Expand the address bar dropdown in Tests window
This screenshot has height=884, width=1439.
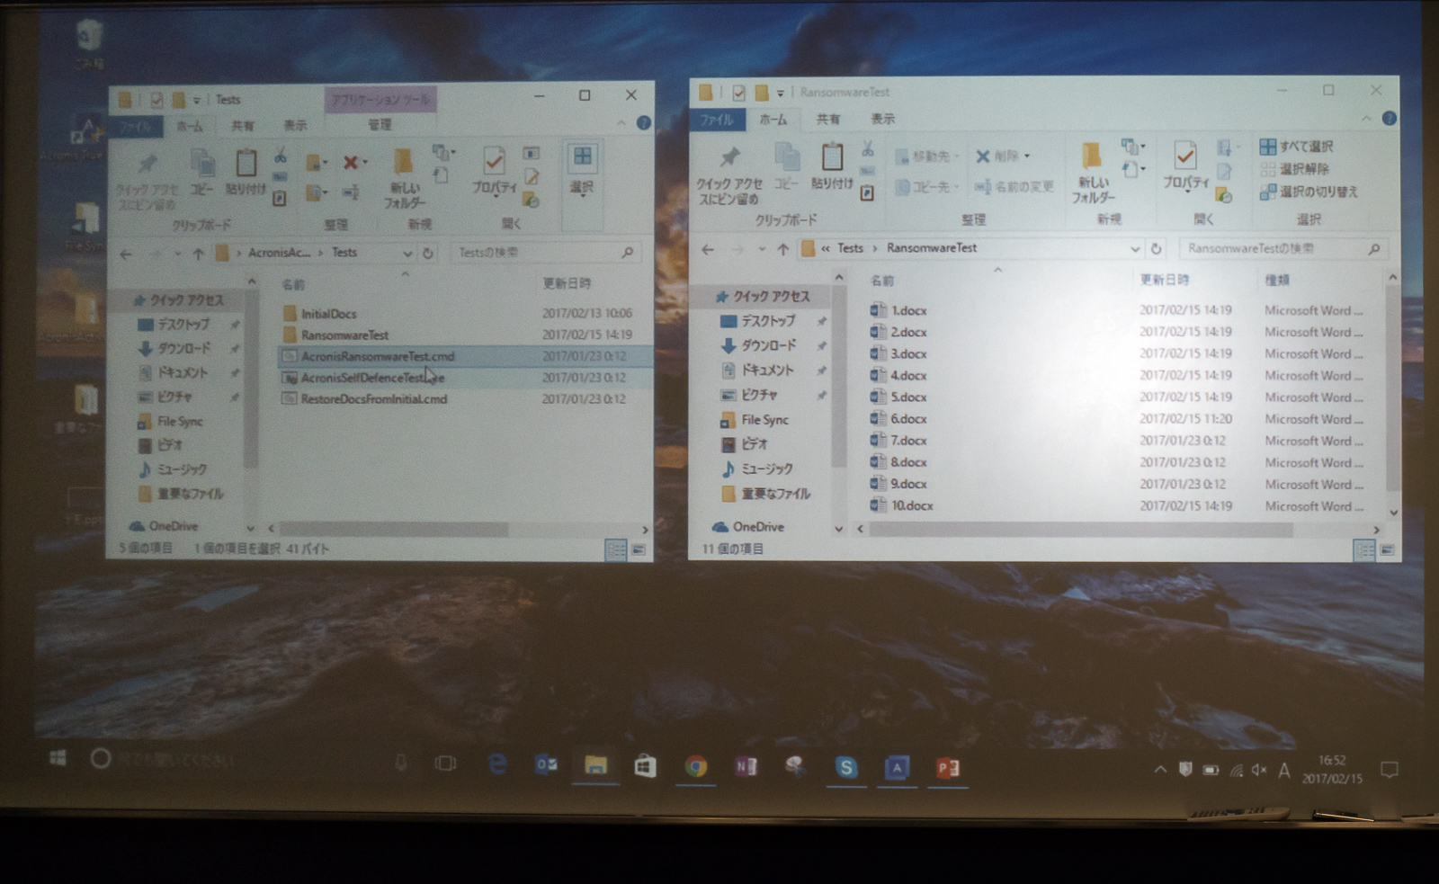pyautogui.click(x=407, y=254)
